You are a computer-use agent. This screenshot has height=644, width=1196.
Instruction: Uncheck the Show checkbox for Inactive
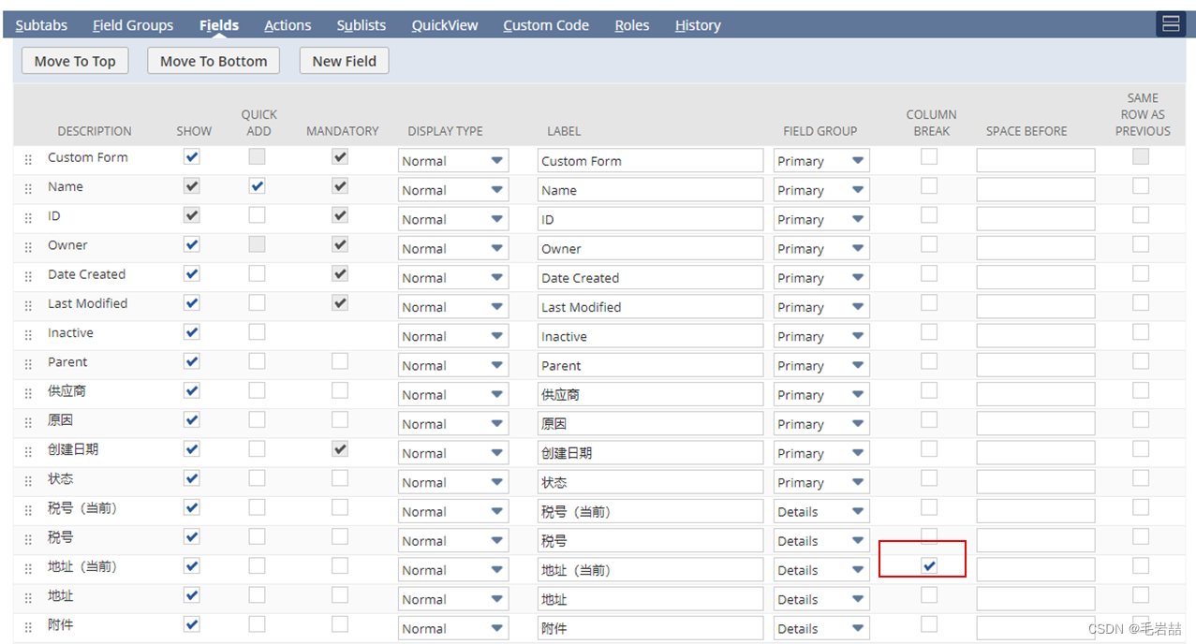click(191, 331)
